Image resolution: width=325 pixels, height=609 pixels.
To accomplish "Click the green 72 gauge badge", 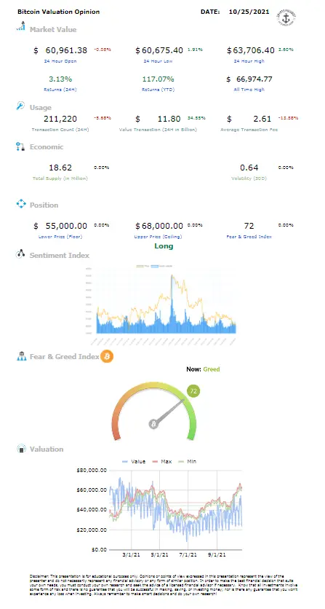I will pos(193,391).
